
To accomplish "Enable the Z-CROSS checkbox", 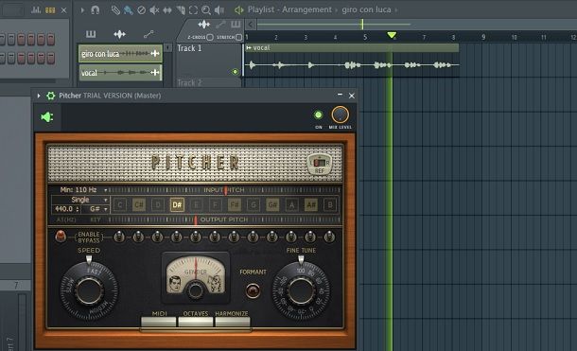I will click(210, 37).
